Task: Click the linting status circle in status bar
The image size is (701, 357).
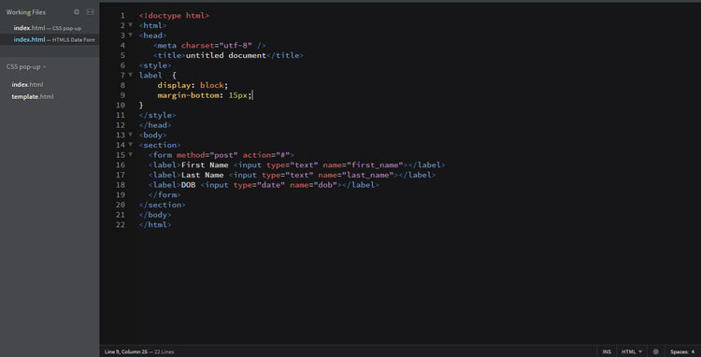Action: [x=656, y=351]
